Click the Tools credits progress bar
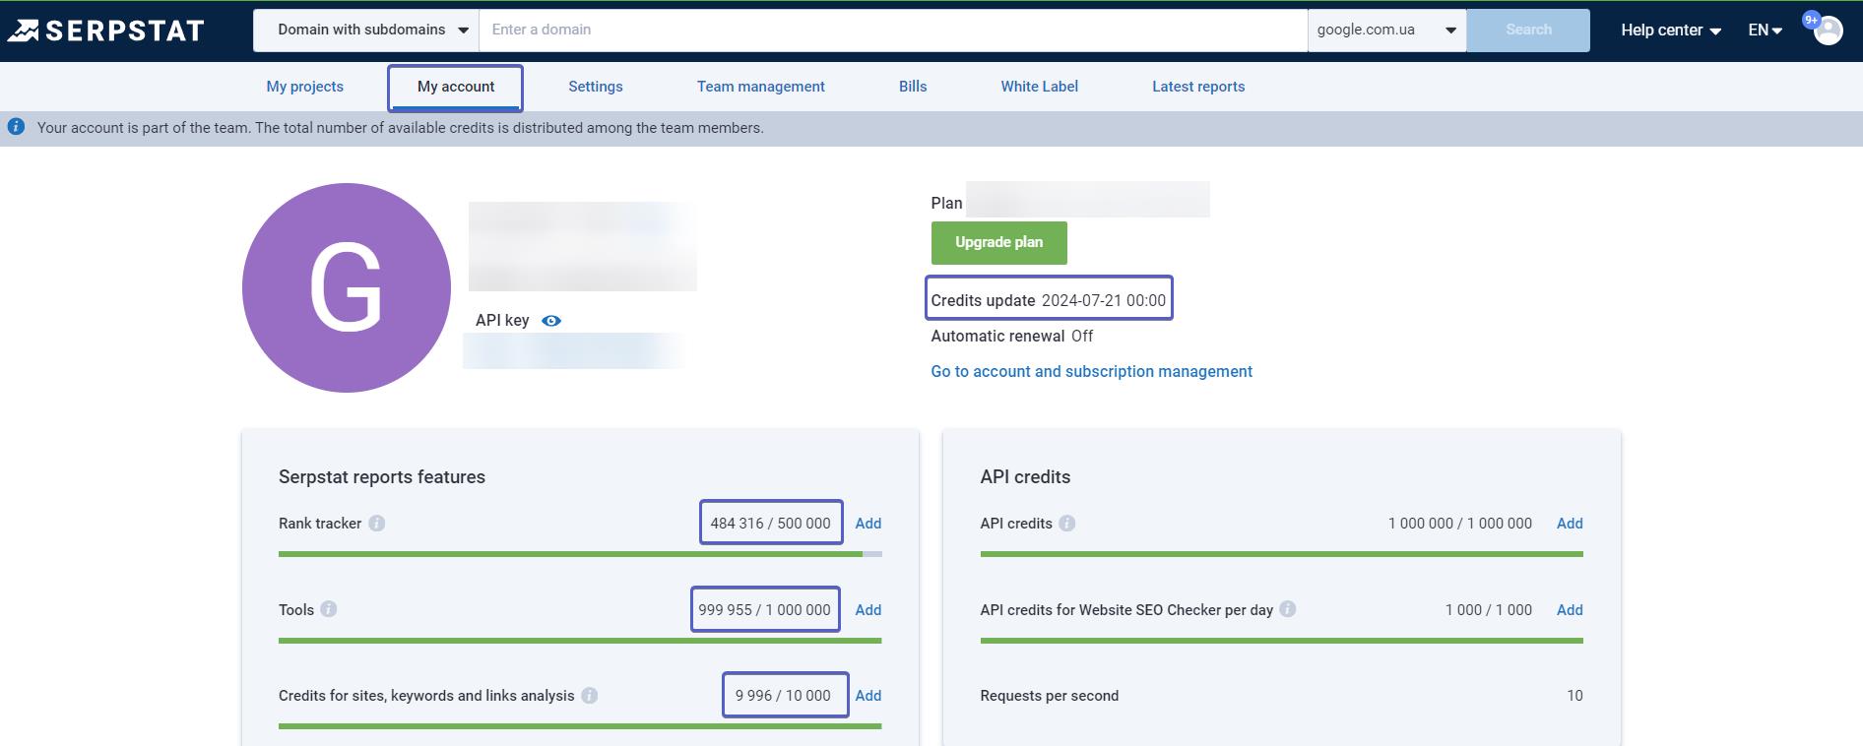The height and width of the screenshot is (746, 1863). [x=580, y=641]
